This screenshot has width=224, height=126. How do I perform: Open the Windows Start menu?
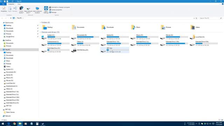click(3, 124)
